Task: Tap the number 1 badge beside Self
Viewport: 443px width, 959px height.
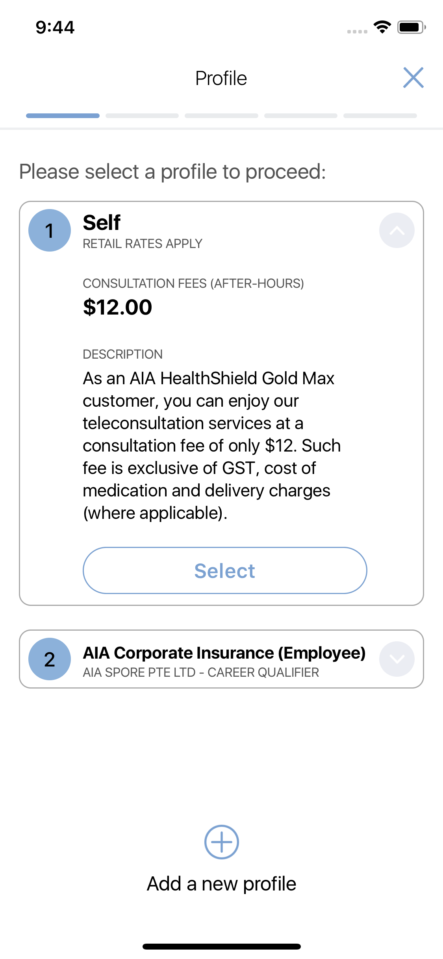Action: coord(50,230)
